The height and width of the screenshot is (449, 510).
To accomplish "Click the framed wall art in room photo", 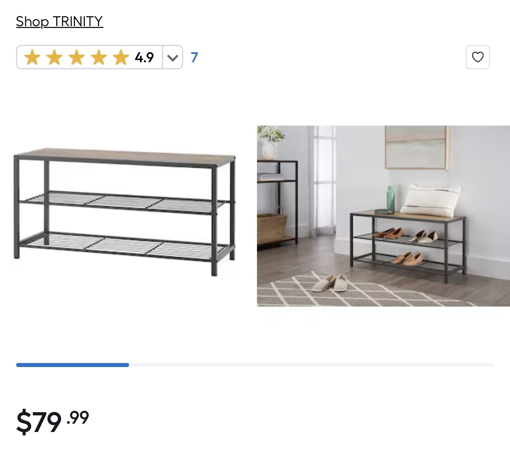I will (x=417, y=147).
